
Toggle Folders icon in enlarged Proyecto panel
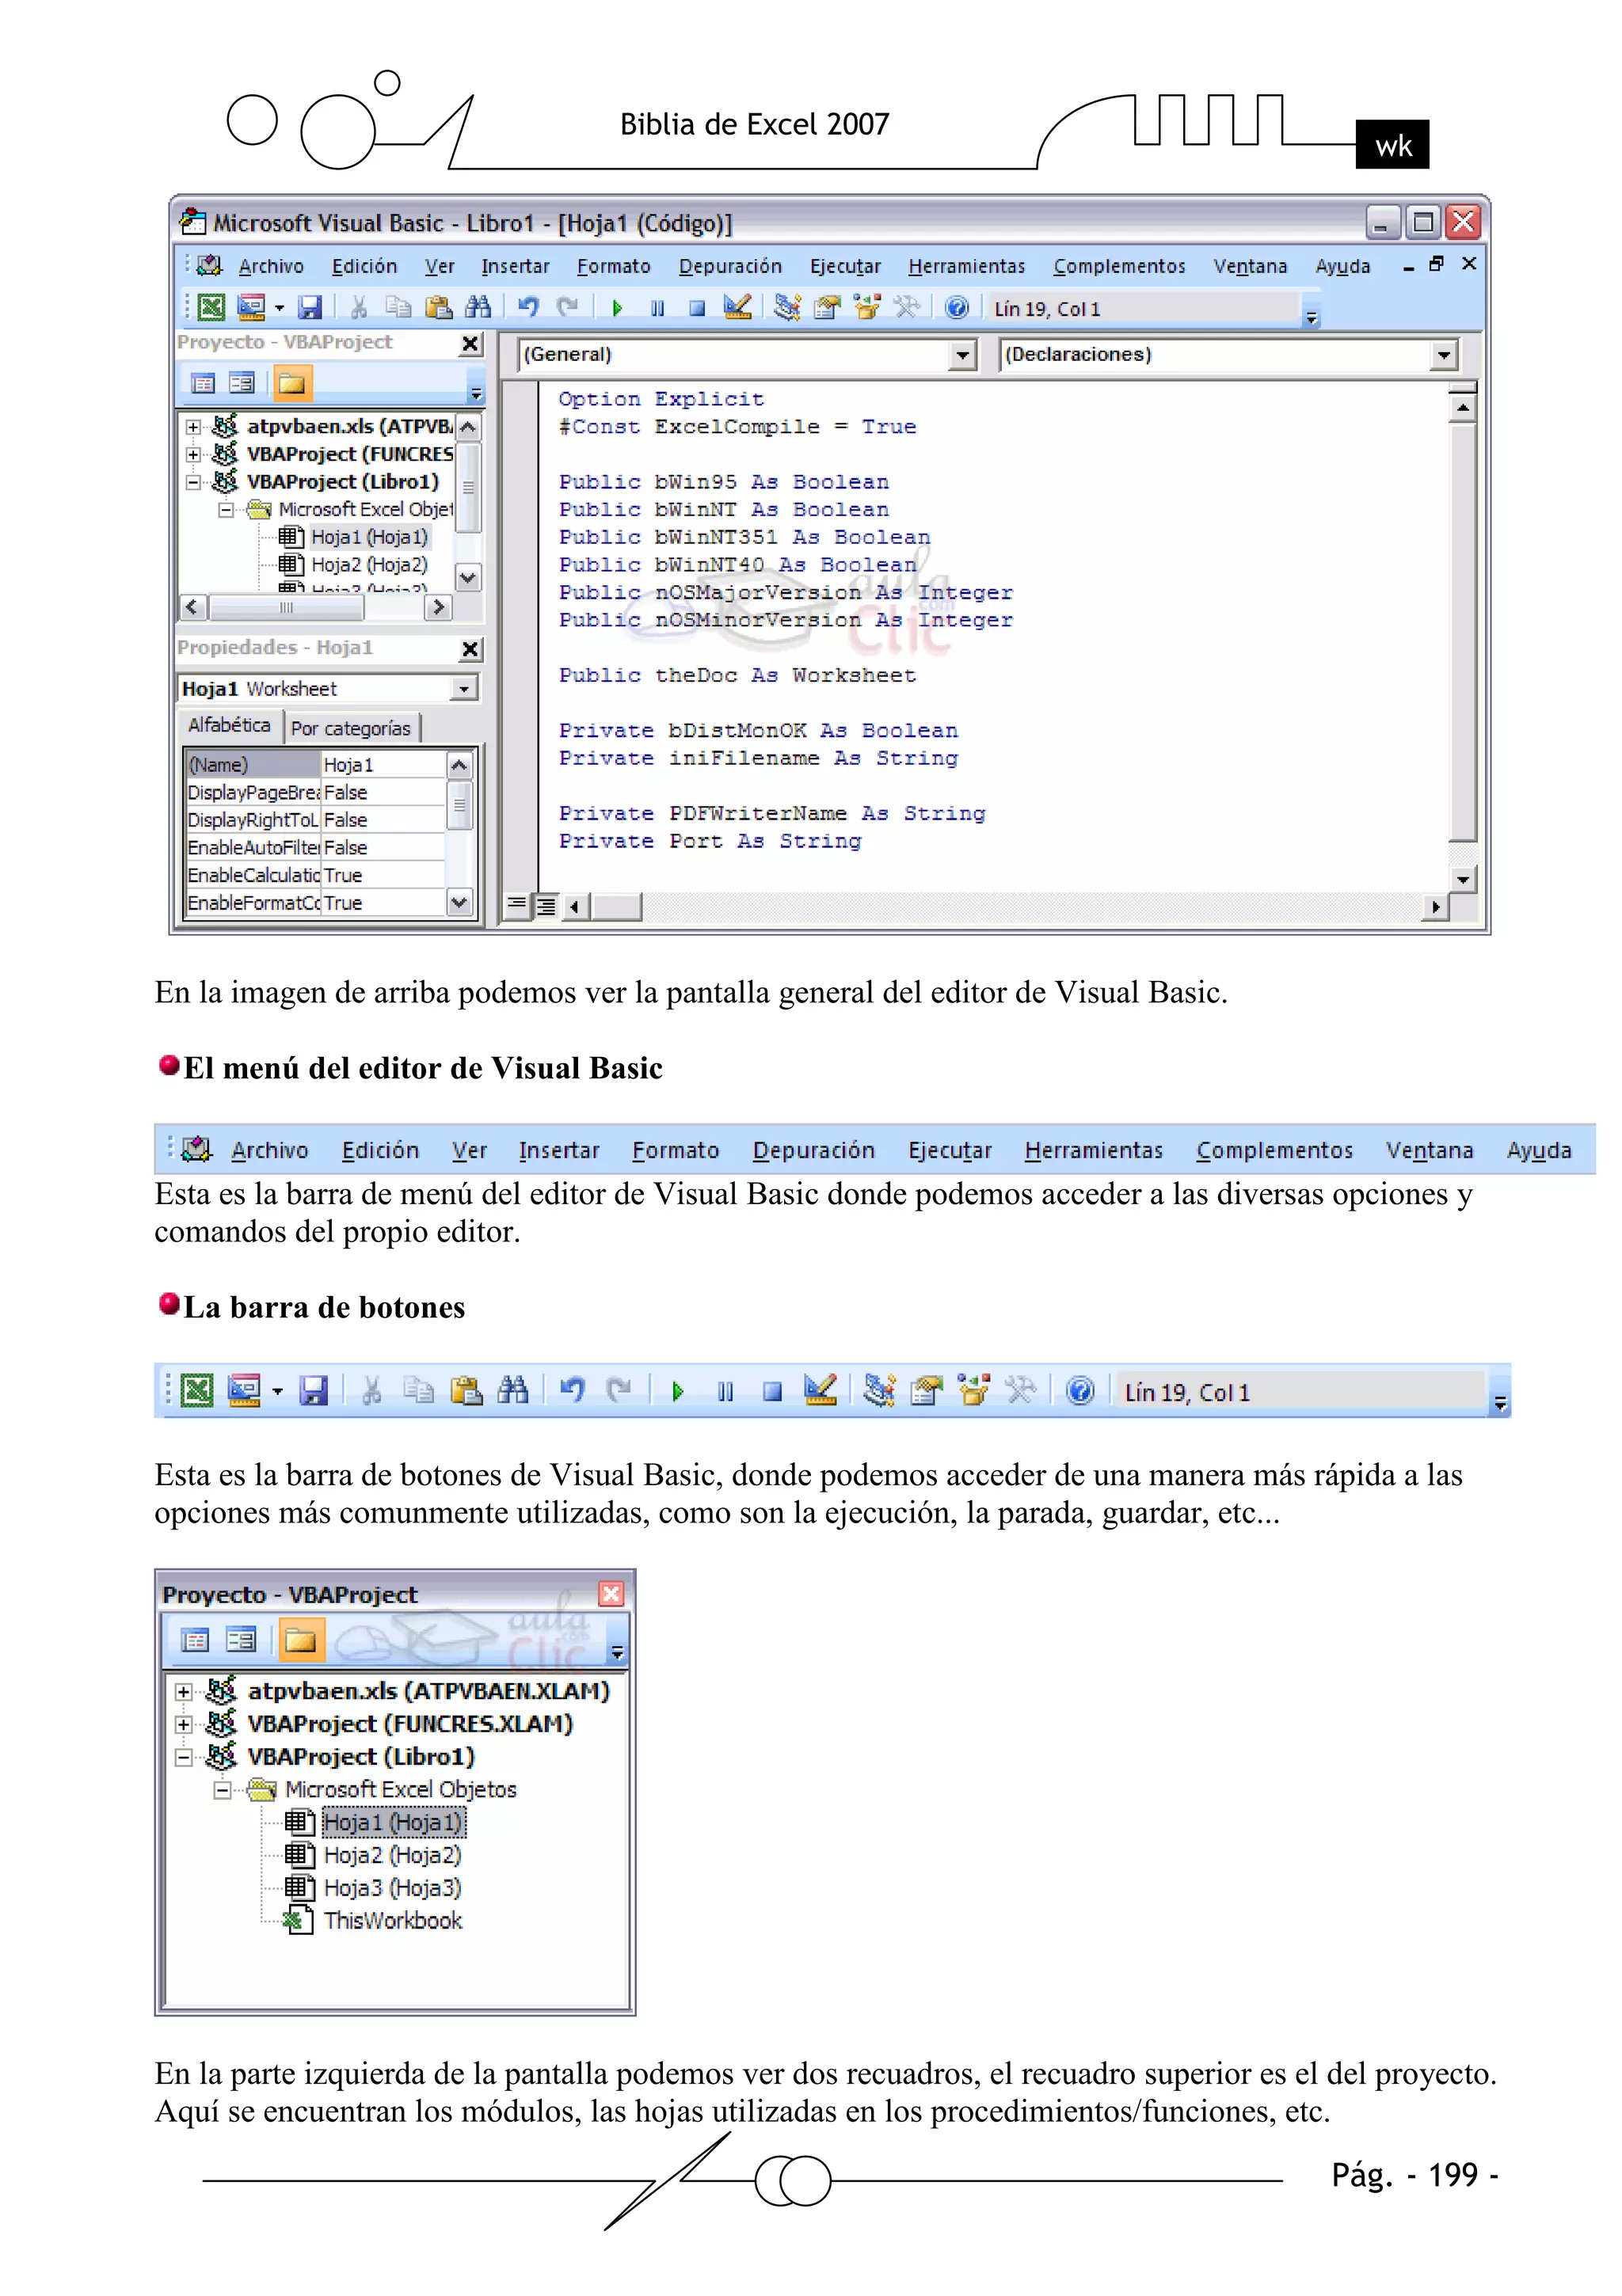300,1641
